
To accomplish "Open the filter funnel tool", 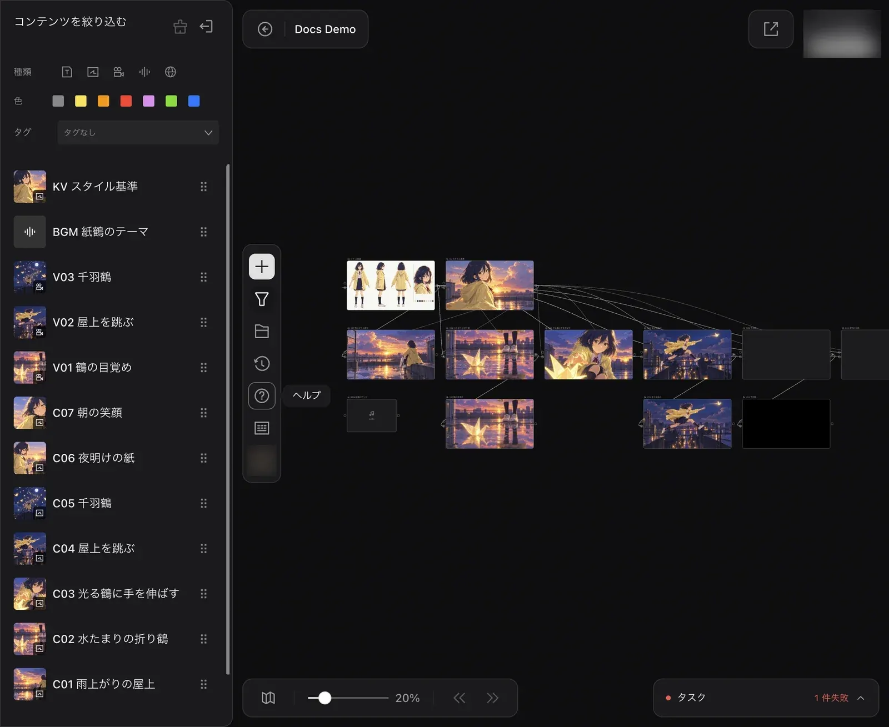I will 262,299.
